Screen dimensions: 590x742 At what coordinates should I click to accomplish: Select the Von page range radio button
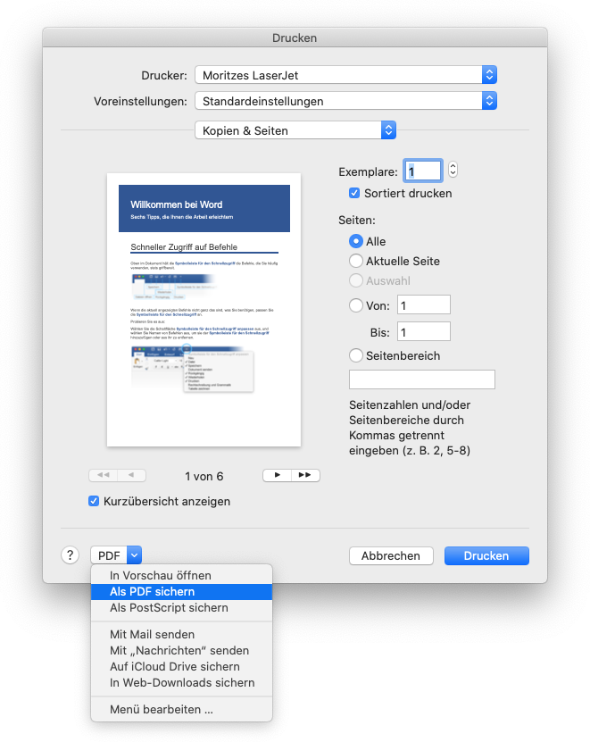[x=356, y=305]
